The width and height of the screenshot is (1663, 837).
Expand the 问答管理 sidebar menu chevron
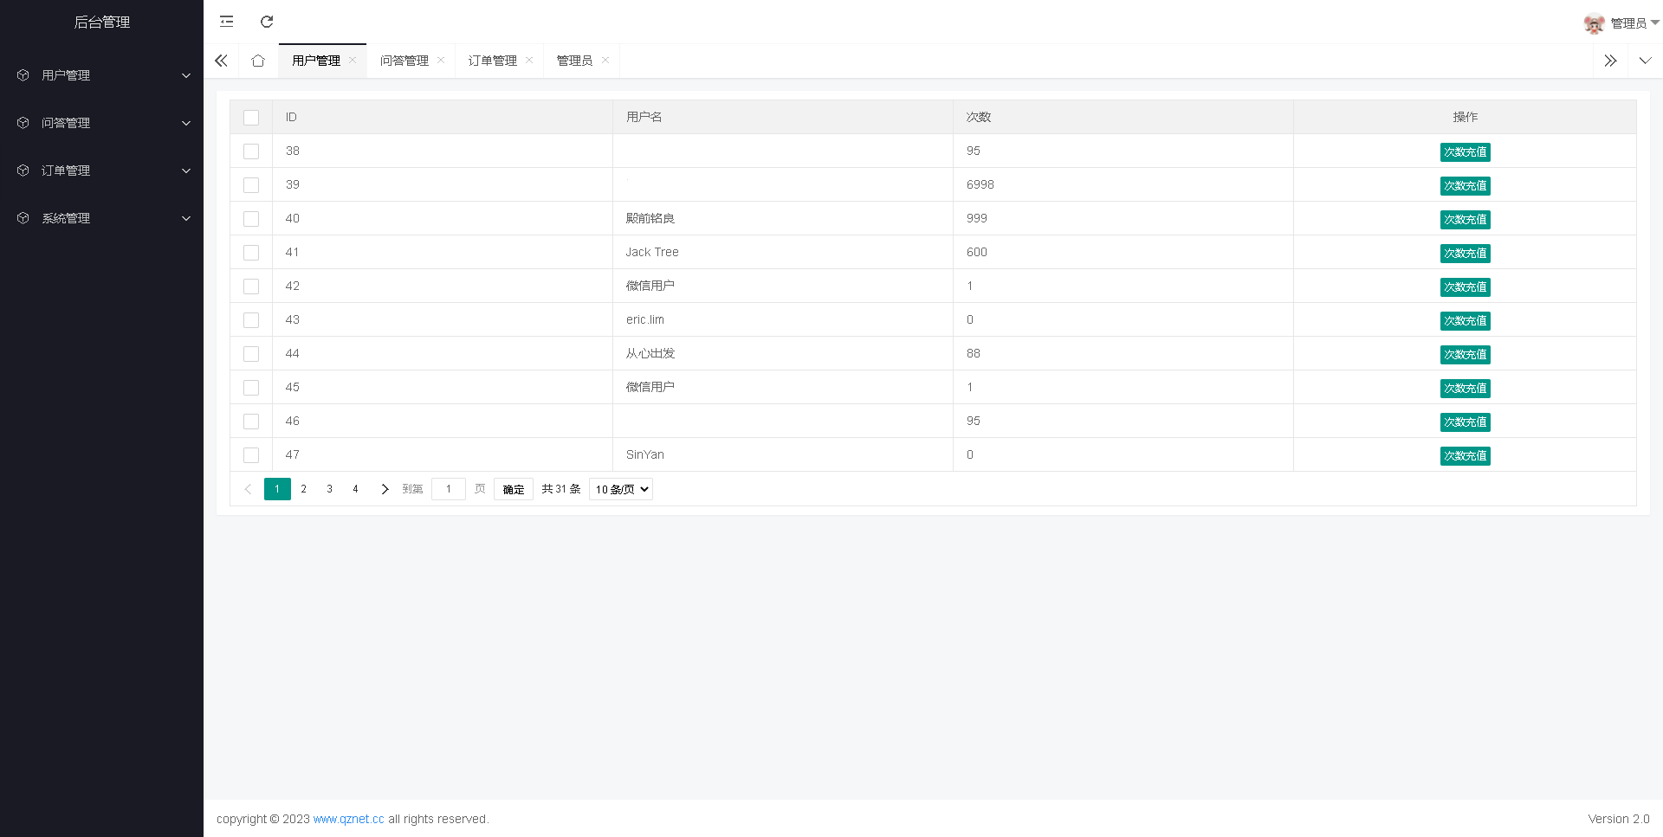tap(186, 123)
